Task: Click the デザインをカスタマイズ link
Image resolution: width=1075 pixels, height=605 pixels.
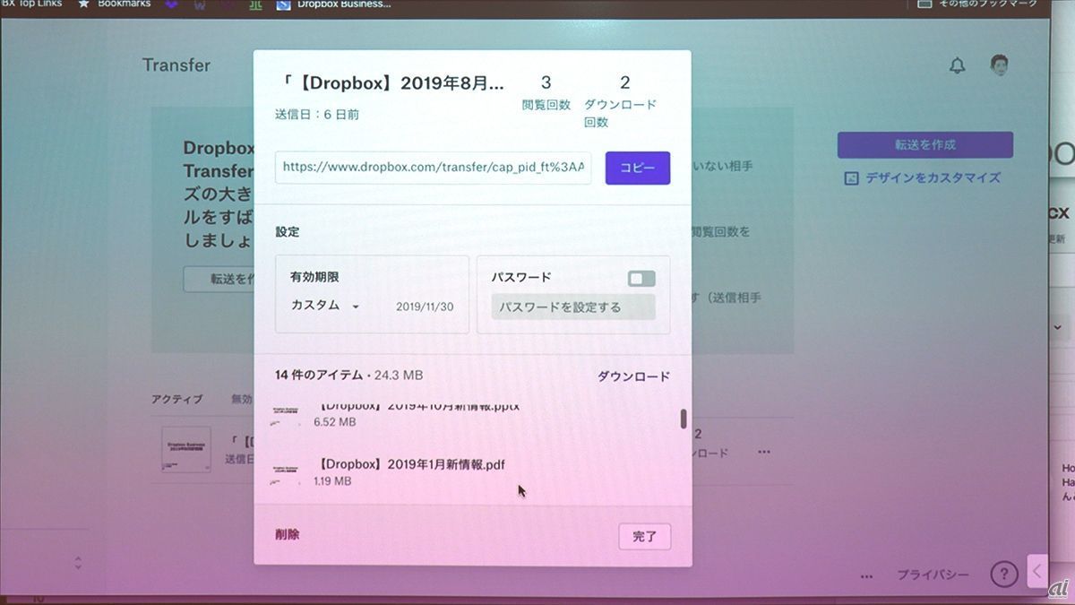Action: click(933, 177)
